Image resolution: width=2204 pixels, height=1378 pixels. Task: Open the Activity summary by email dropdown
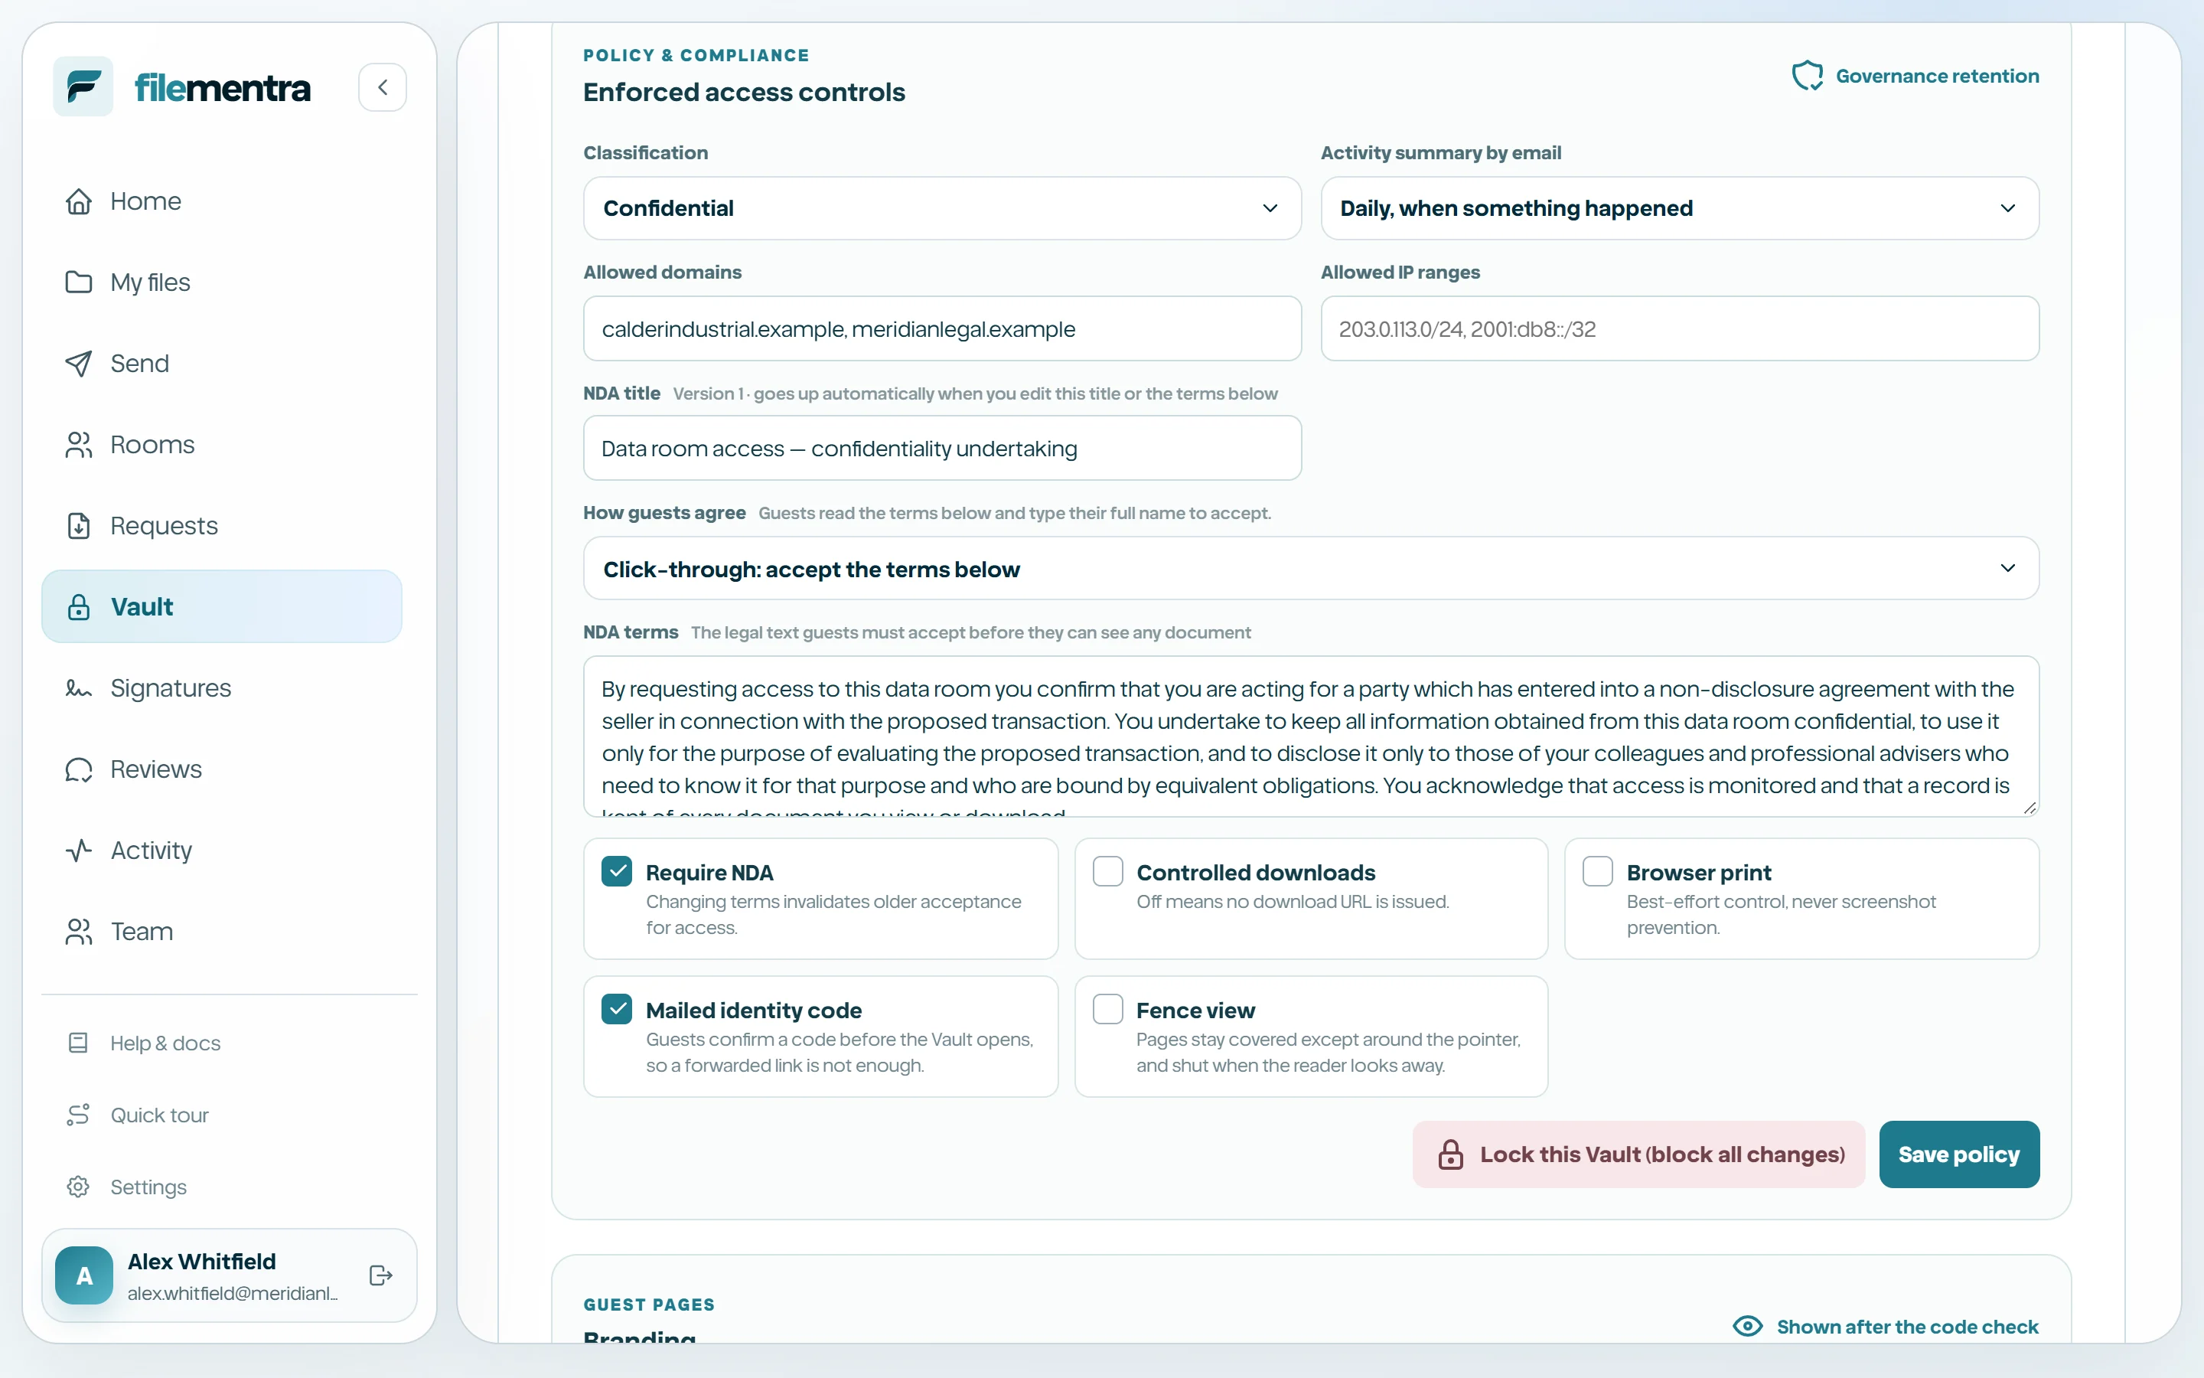(1680, 209)
